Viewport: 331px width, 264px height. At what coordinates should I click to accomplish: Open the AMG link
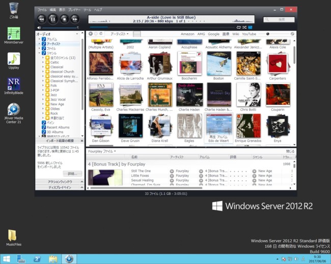click(201, 34)
